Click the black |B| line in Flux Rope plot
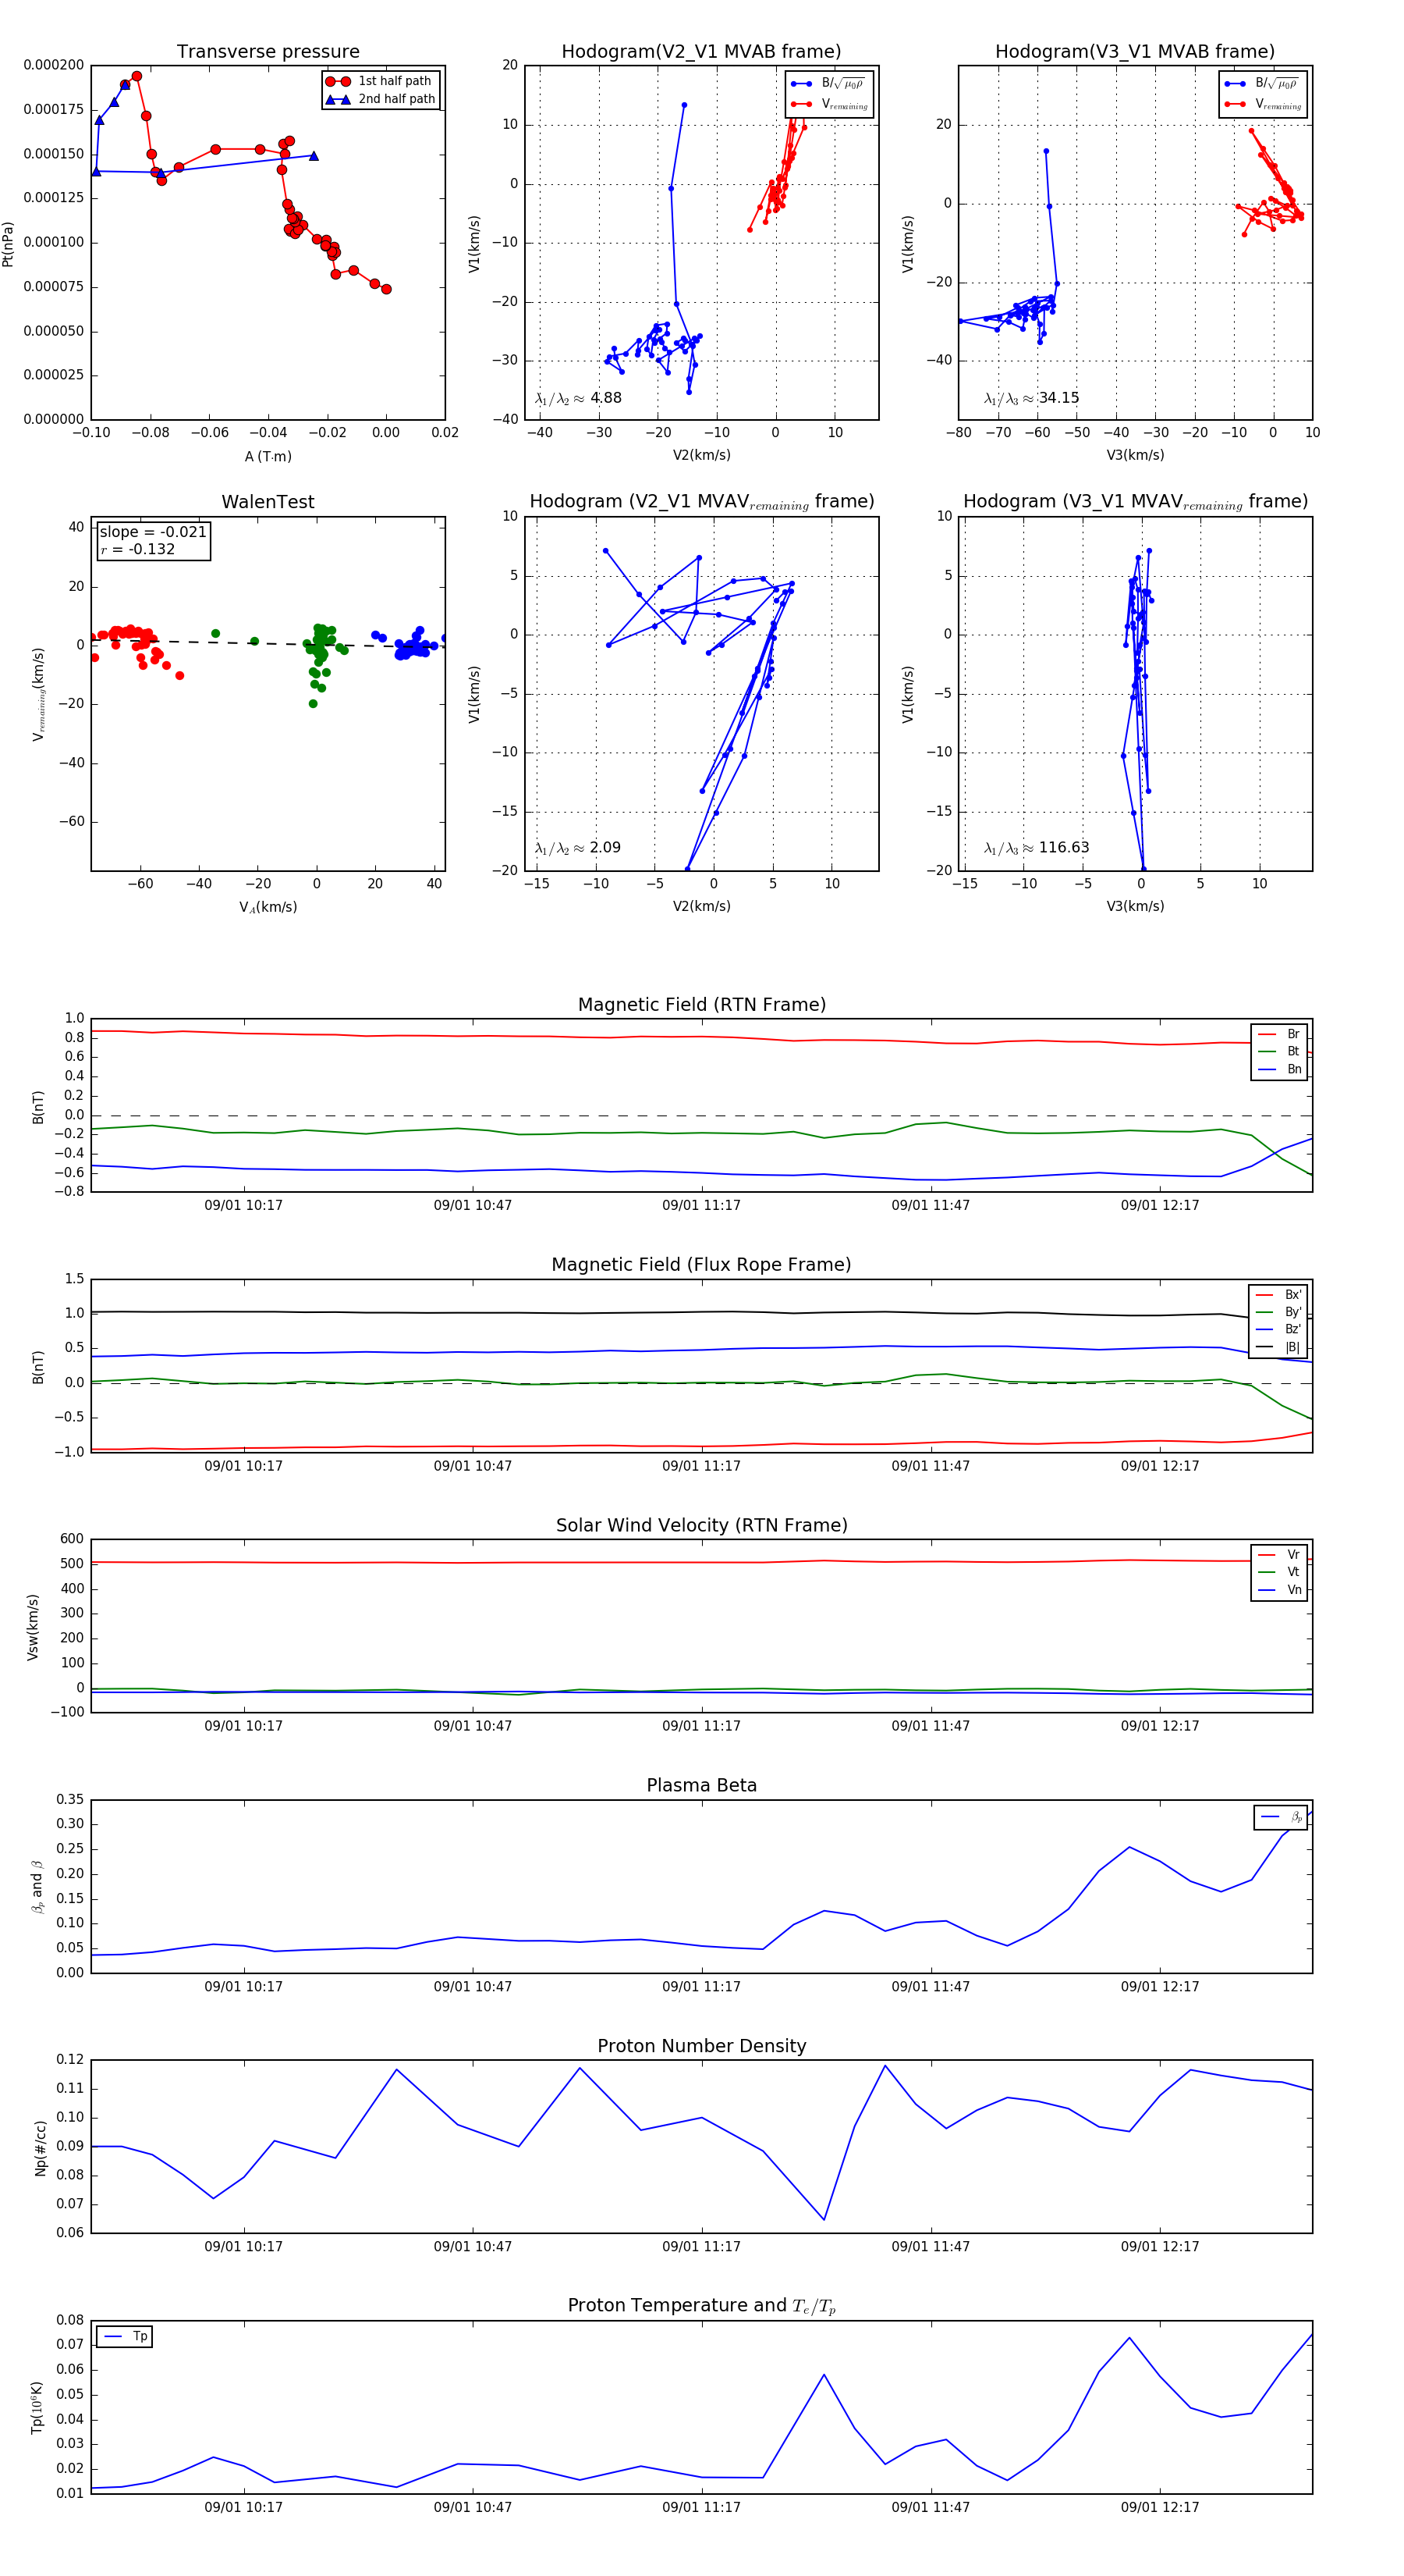This screenshot has height=2576, width=1404. [x=700, y=1312]
